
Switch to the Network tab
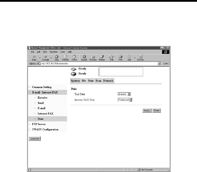[x=108, y=81]
